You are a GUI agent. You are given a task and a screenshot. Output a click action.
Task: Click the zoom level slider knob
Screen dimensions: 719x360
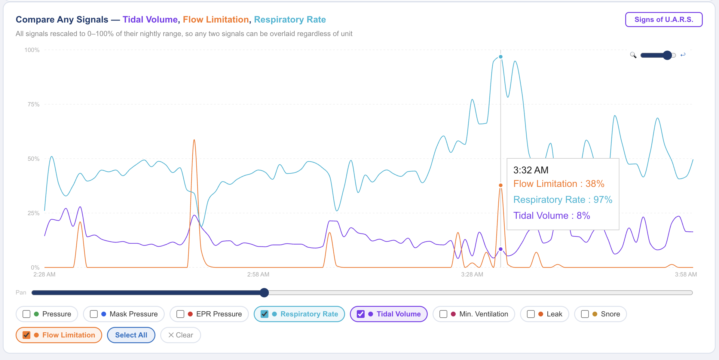pos(667,55)
